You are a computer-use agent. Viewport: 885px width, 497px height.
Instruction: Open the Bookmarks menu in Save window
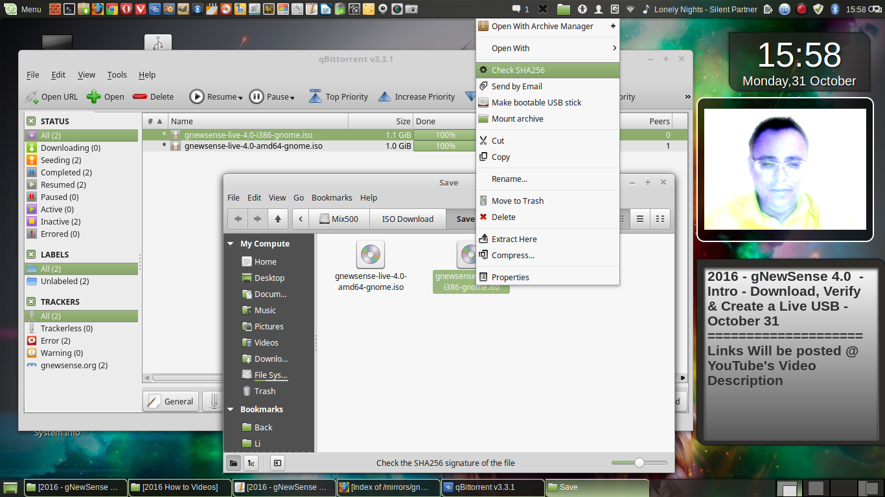[x=332, y=197]
